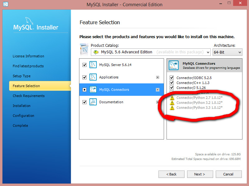Viewport: 249px width, 186px height.
Task: Go to Configuration step
Action: pos(24,116)
